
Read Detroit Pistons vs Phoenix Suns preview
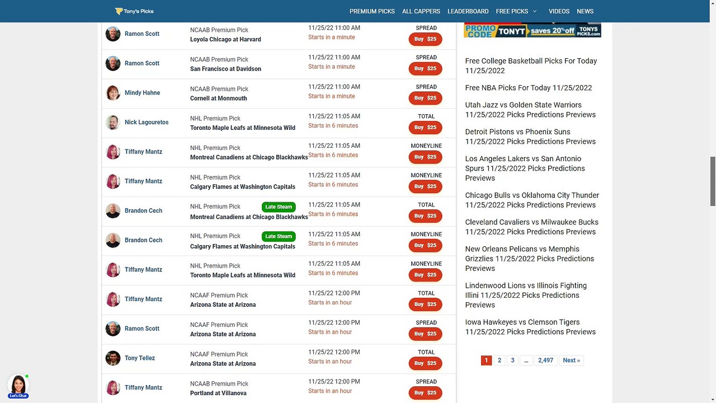[530, 137]
